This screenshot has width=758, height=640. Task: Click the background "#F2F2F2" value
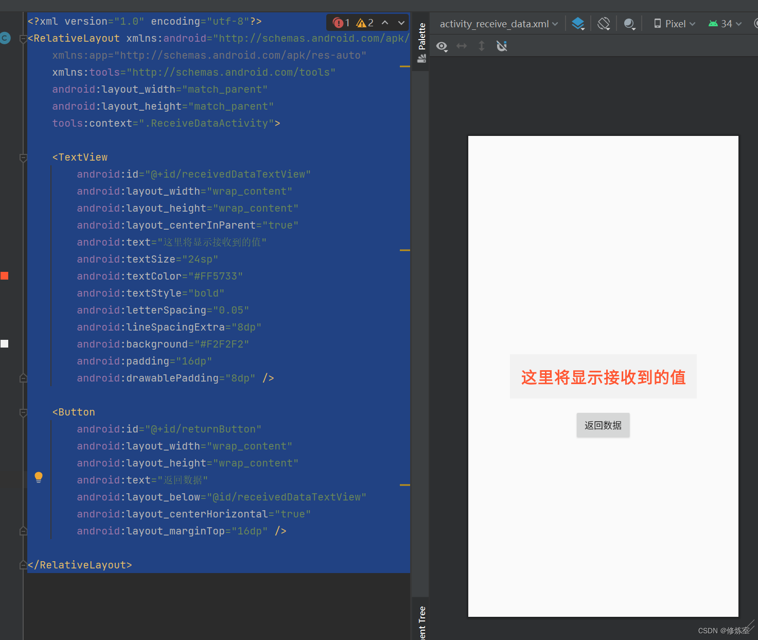click(x=222, y=344)
